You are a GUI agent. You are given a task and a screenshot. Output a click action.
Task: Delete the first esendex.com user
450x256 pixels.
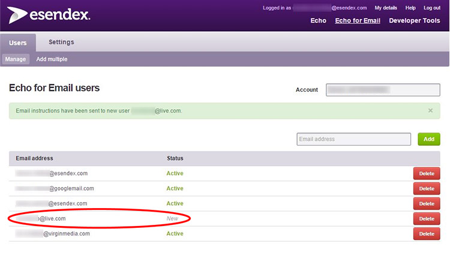427,174
